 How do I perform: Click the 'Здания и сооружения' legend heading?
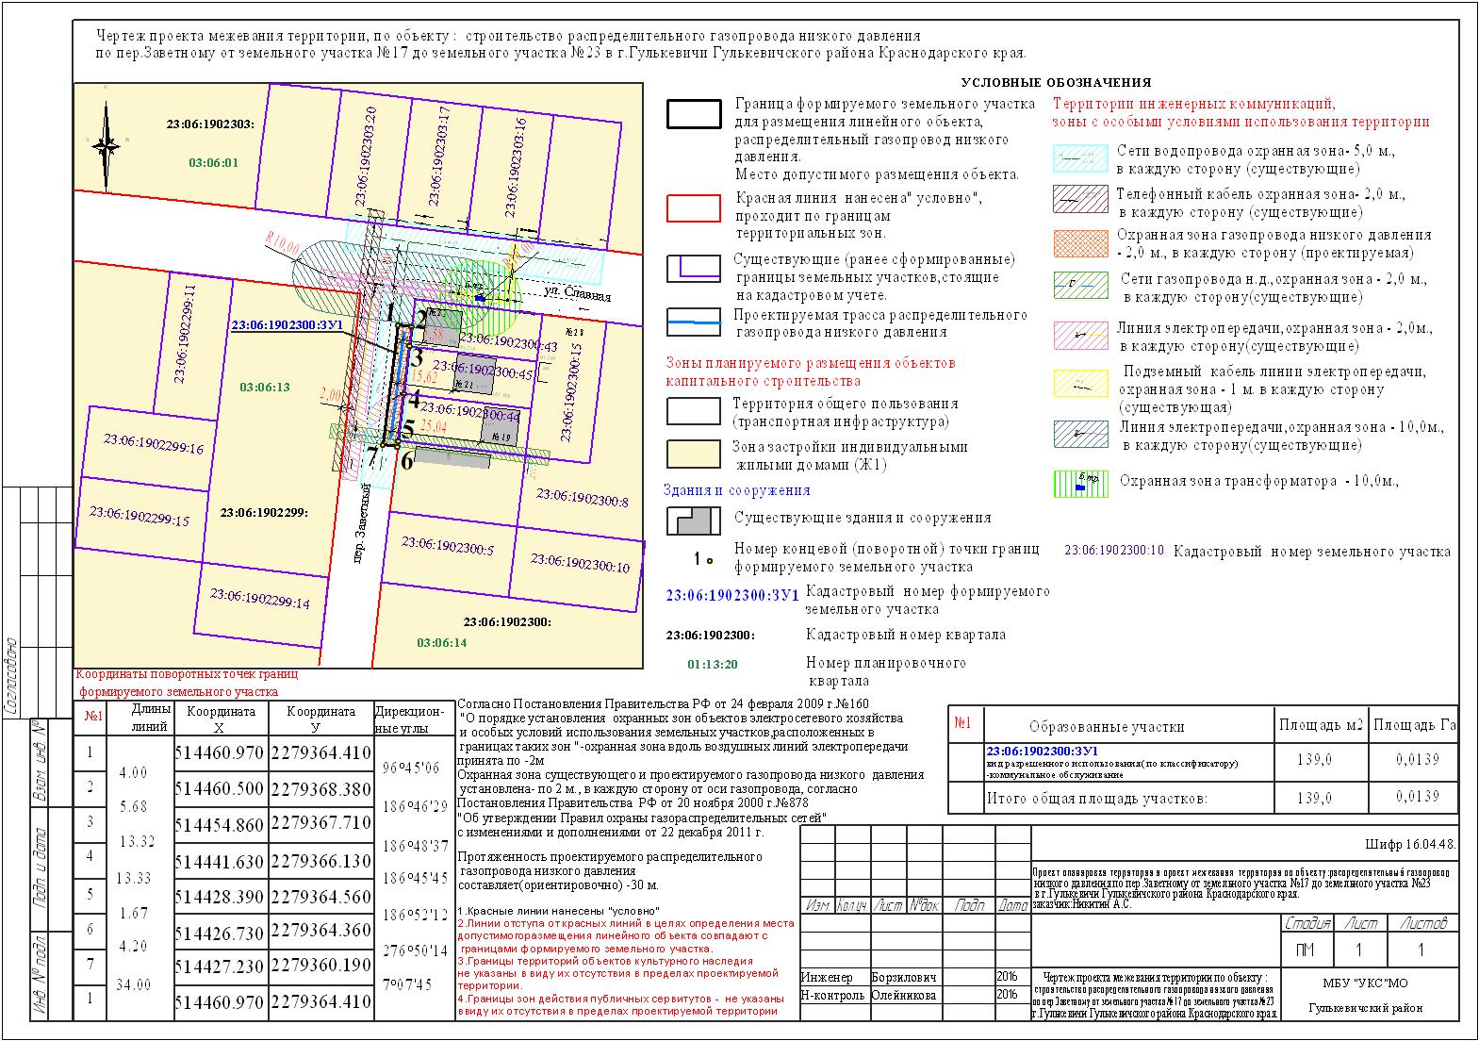pyautogui.click(x=736, y=490)
